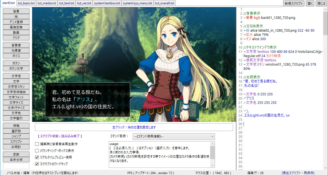Click the 開く button

point(310,4)
